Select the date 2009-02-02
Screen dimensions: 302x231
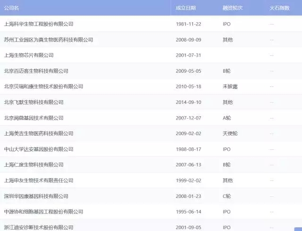[x=188, y=133]
